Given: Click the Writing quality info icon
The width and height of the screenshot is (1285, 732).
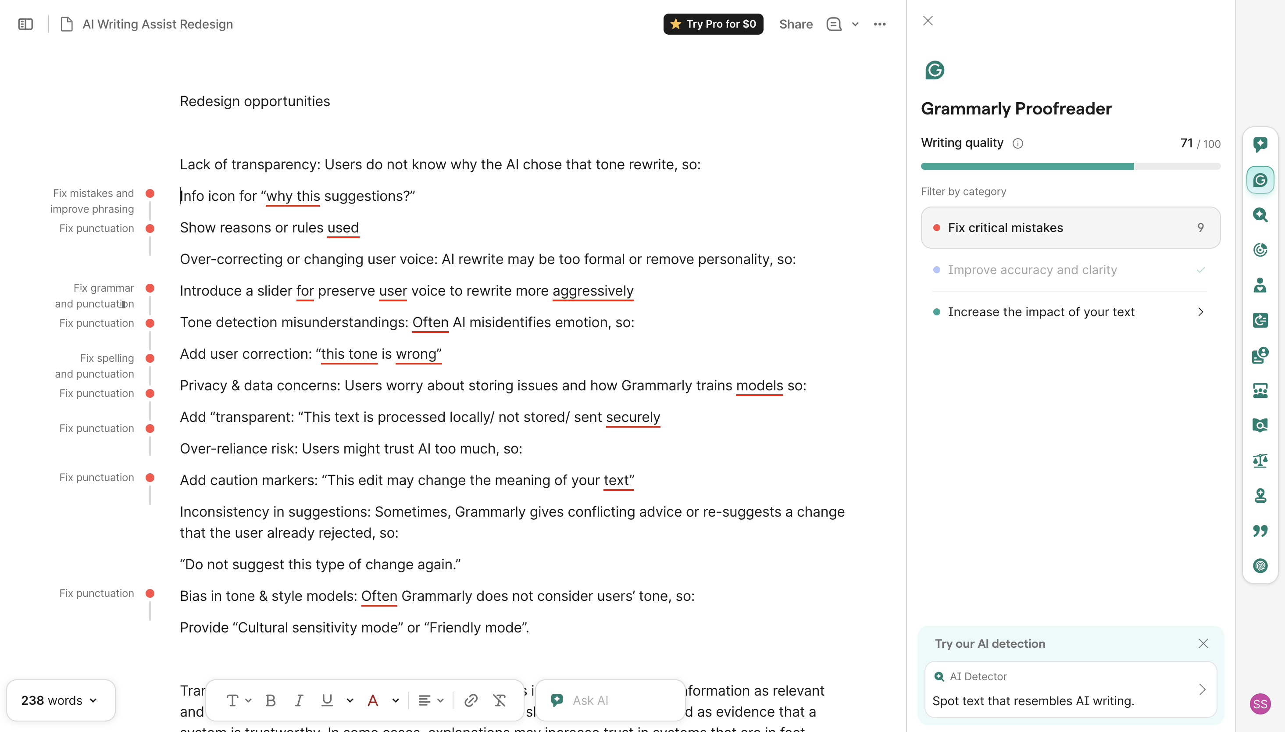Looking at the screenshot, I should 1017,144.
